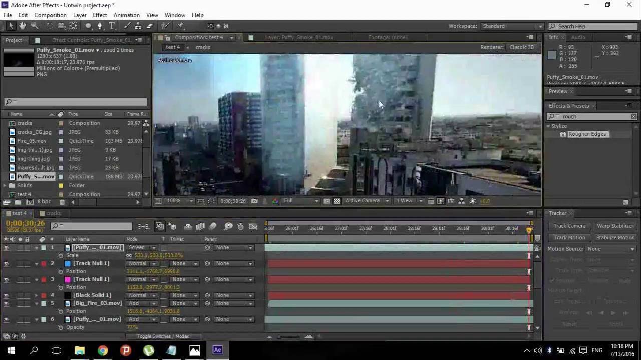Screen dimensions: 641x360
Task: Open blending mode dropdown showing Screen
Action: [x=143, y=248]
